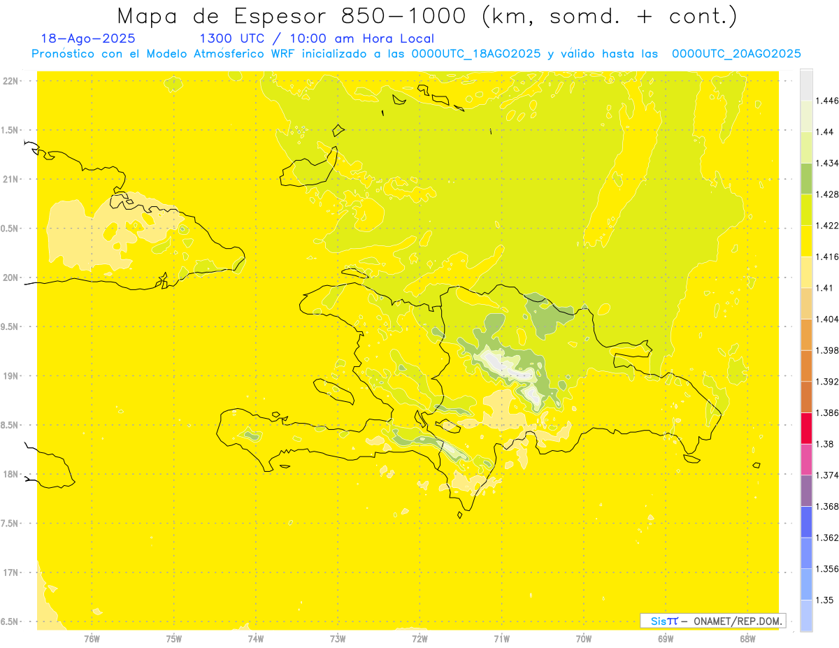Click the legend value '1.38'

click(x=825, y=444)
